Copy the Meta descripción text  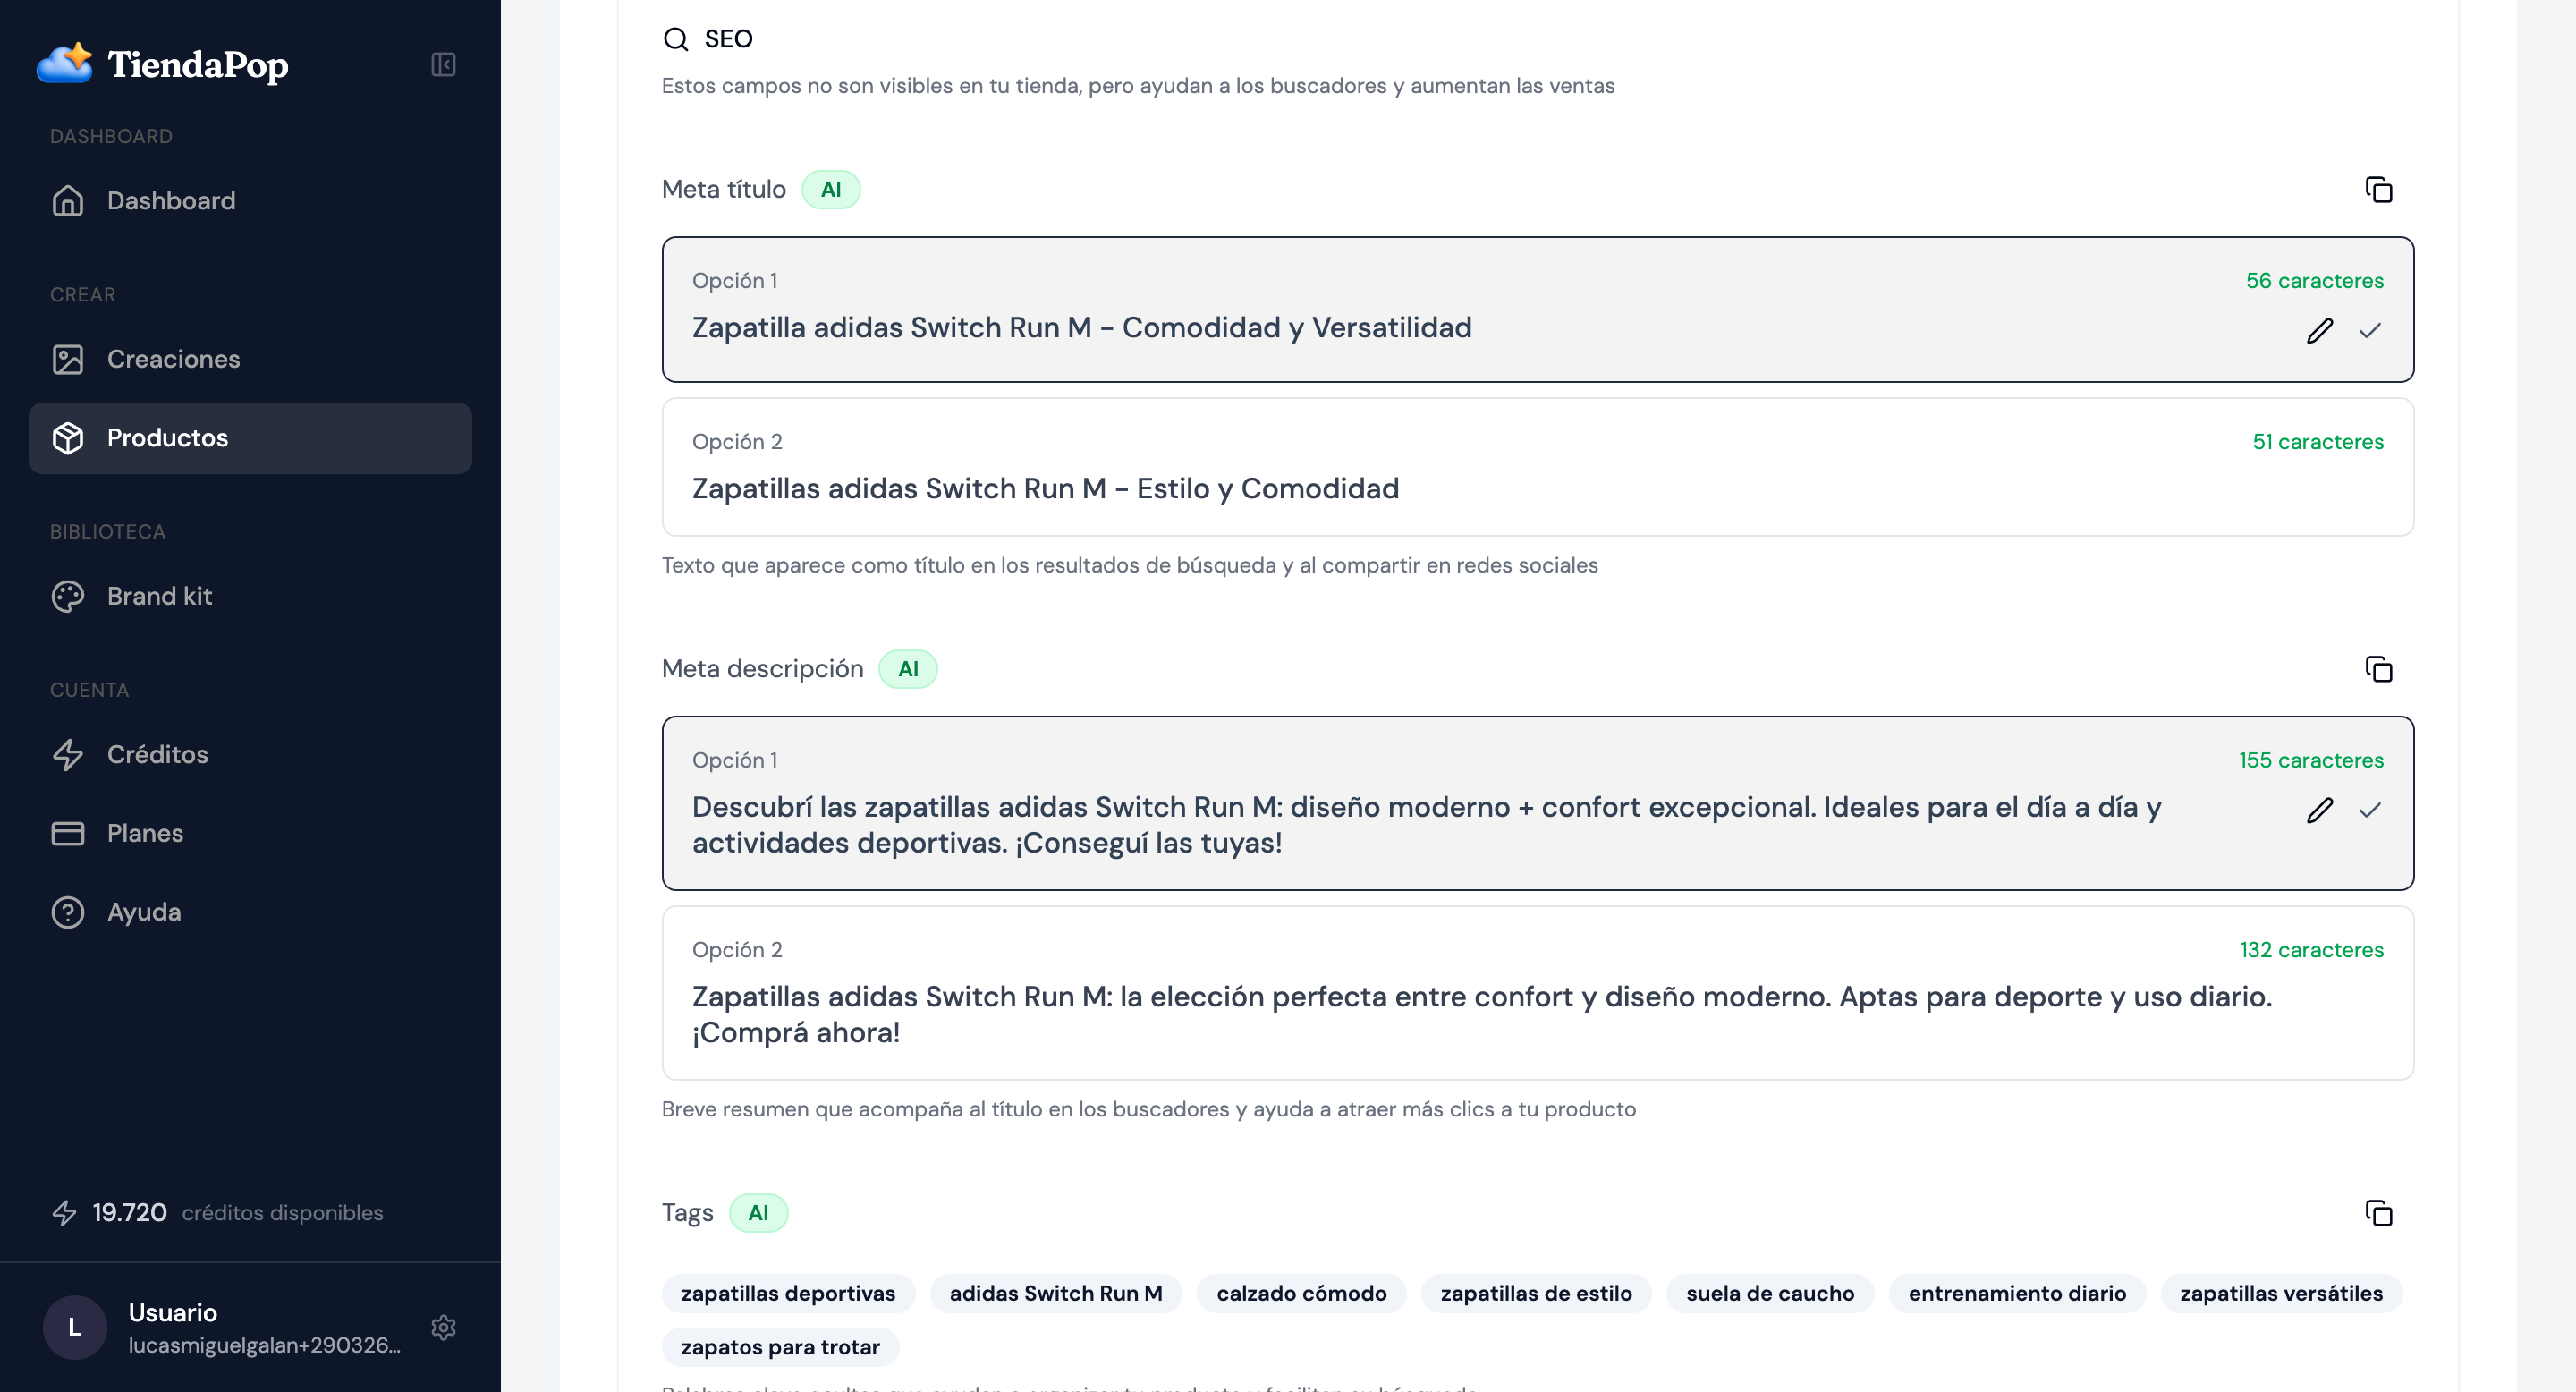coord(2380,669)
